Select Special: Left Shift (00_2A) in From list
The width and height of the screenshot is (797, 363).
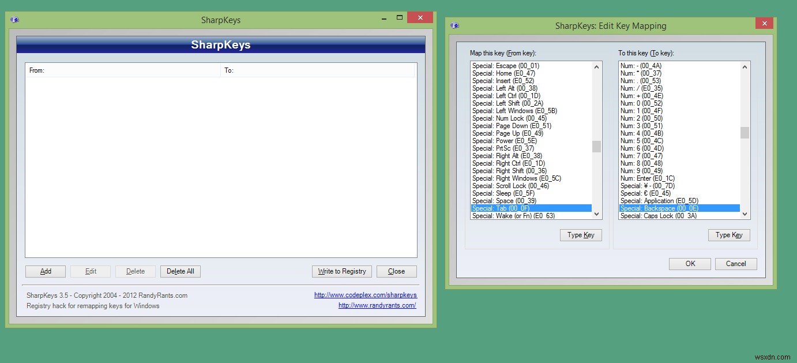click(531, 103)
